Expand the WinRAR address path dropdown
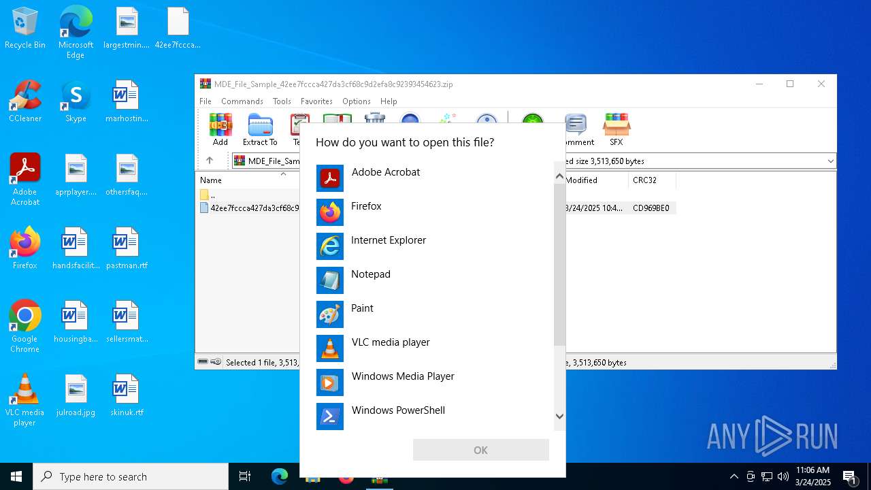The height and width of the screenshot is (490, 871). pos(830,161)
